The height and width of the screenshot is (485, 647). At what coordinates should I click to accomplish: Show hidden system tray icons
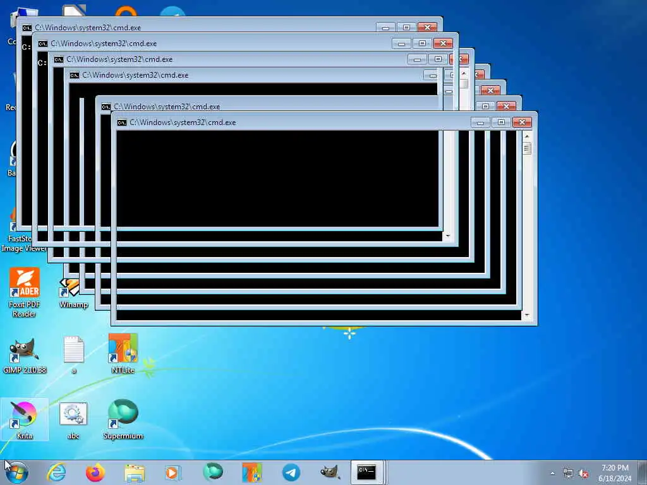click(552, 474)
